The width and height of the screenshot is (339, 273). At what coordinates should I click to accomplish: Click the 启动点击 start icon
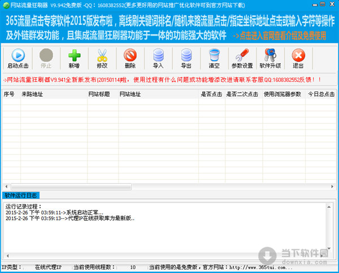[18, 59]
